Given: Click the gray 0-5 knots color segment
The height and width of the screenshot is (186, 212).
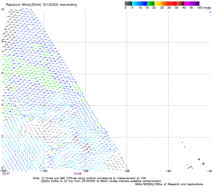Looking at the screenshot, I should coord(128,3).
